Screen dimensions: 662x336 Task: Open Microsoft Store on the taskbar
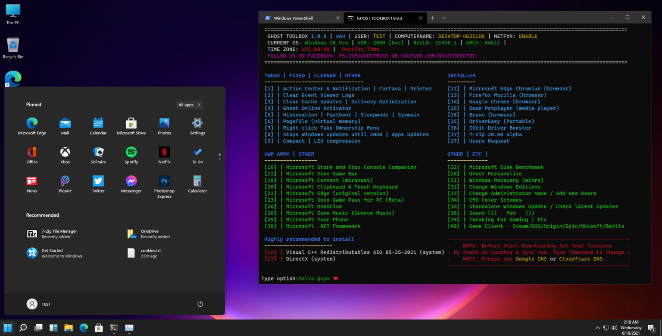[x=99, y=328]
